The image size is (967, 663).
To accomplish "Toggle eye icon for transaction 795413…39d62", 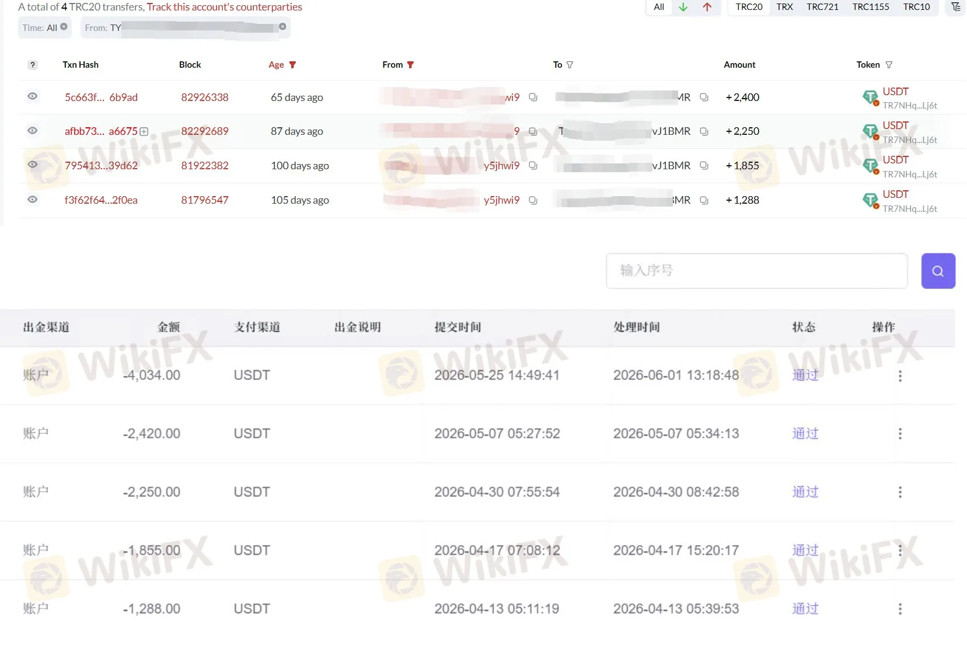I will tap(33, 165).
